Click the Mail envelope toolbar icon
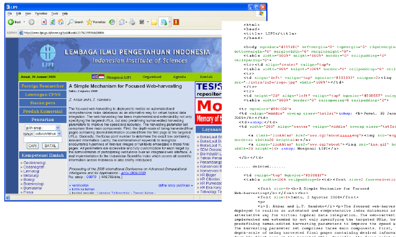Image resolution: width=396 pixels, height=237 pixels. point(123,22)
